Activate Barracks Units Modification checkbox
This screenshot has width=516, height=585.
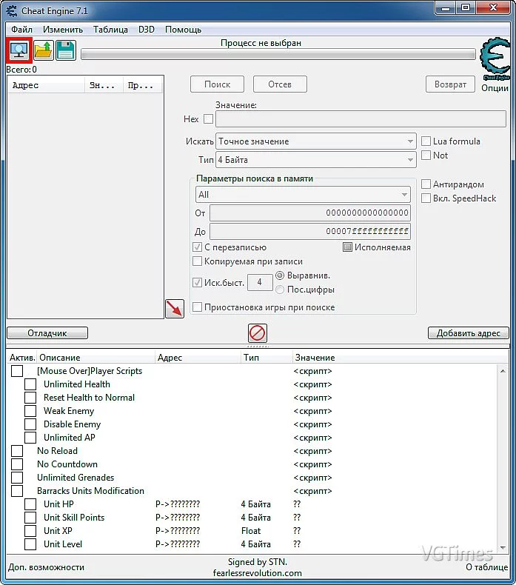(17, 491)
